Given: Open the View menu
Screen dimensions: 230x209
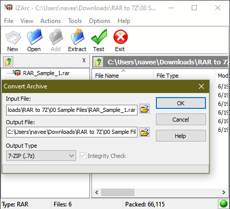Looking at the screenshot, I should (x=27, y=21).
